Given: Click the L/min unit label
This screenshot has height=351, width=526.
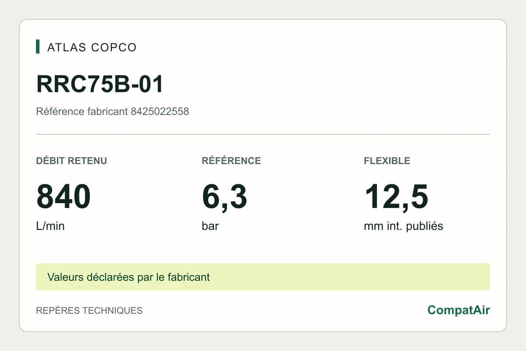Looking at the screenshot, I should pyautogui.click(x=50, y=226).
